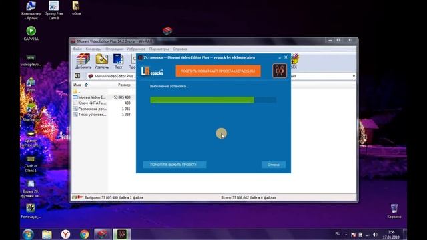Open the Корзина recycle bin icon

394,211
